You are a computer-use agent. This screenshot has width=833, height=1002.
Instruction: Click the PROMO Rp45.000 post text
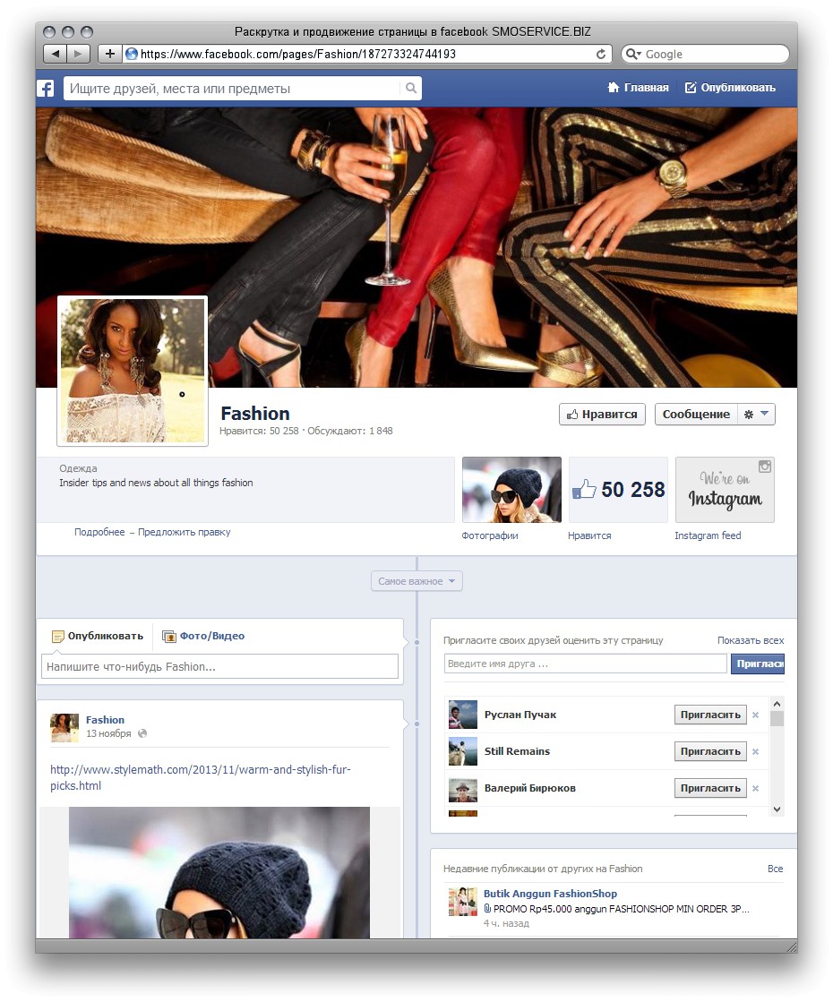pos(621,909)
